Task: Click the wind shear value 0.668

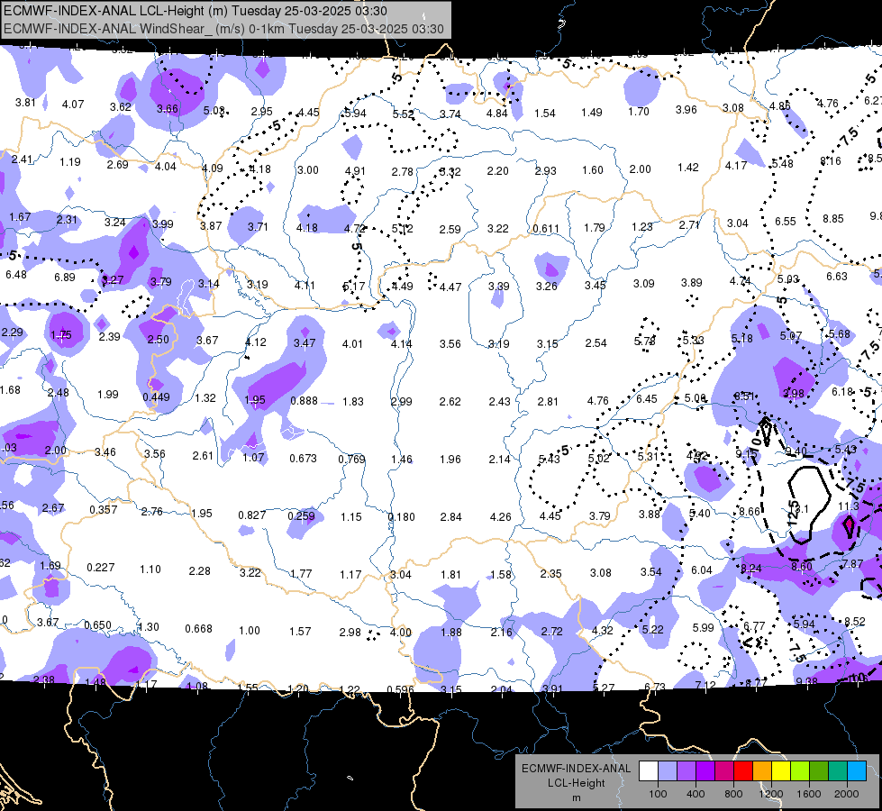Action: pyautogui.click(x=198, y=629)
